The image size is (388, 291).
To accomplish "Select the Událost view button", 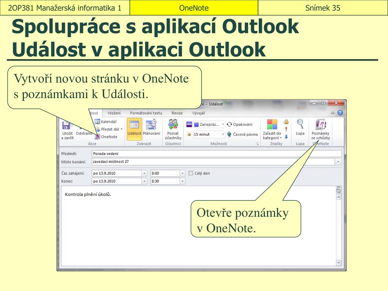I will click(135, 130).
